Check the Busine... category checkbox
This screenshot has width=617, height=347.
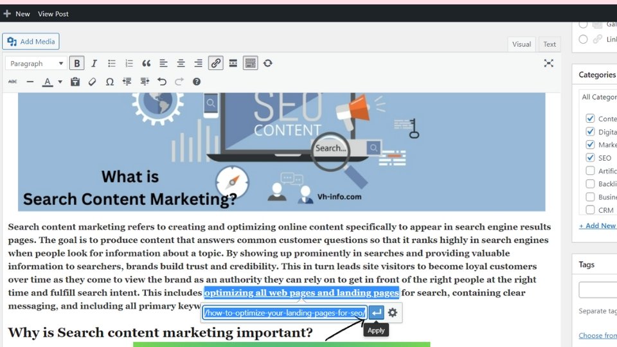590,197
